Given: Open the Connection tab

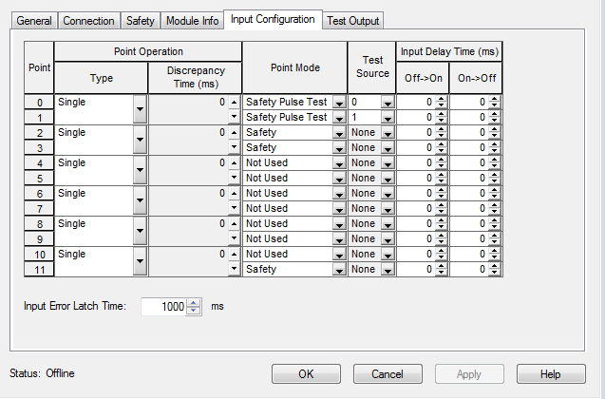Looking at the screenshot, I should [x=90, y=20].
